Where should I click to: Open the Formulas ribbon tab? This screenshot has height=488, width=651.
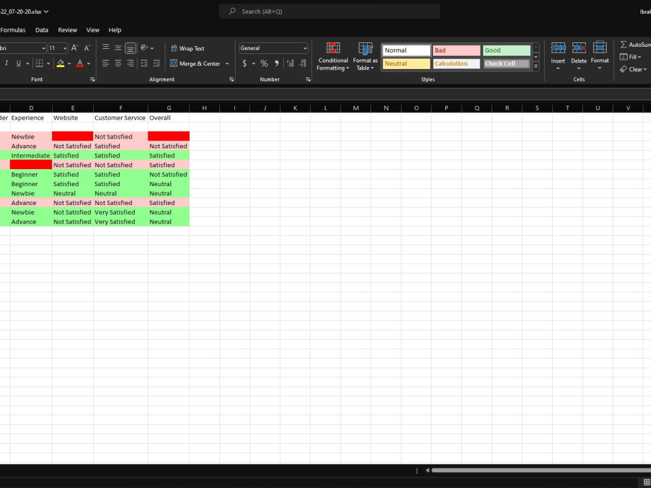tap(12, 30)
